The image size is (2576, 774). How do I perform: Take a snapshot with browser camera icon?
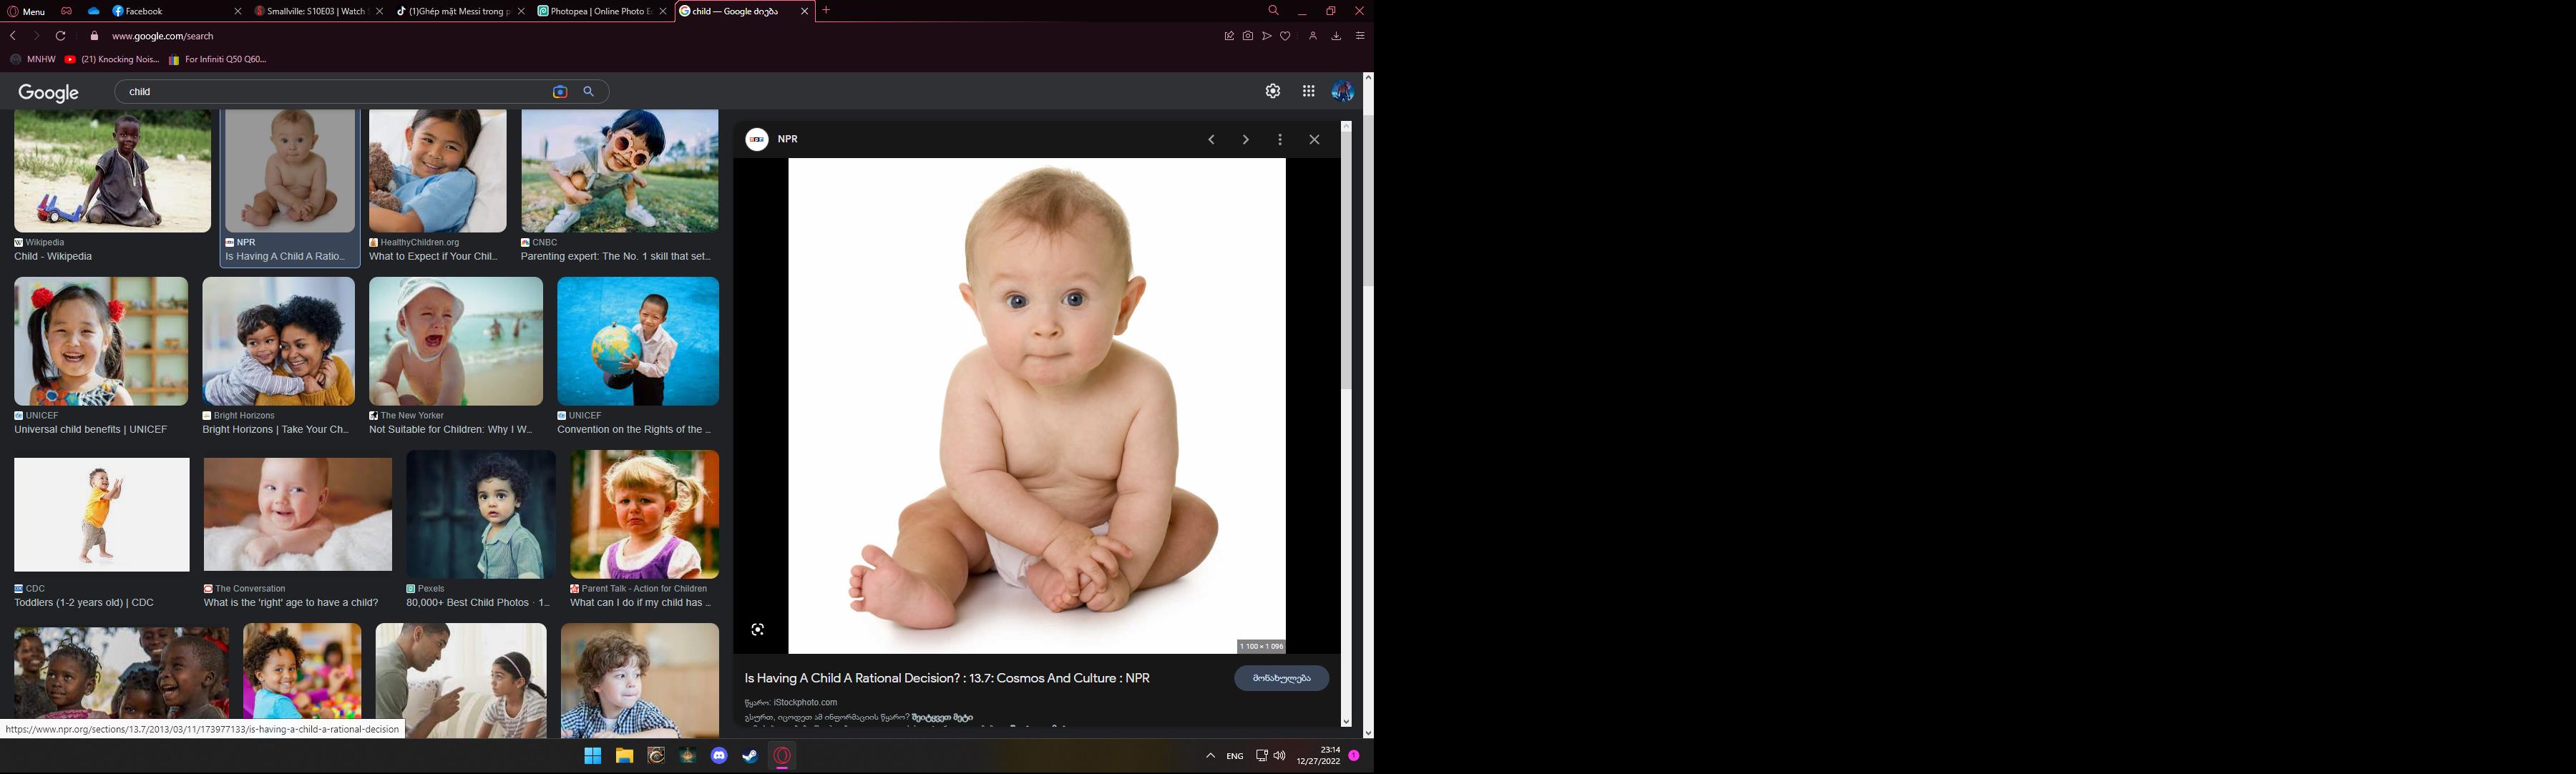click(x=1248, y=36)
